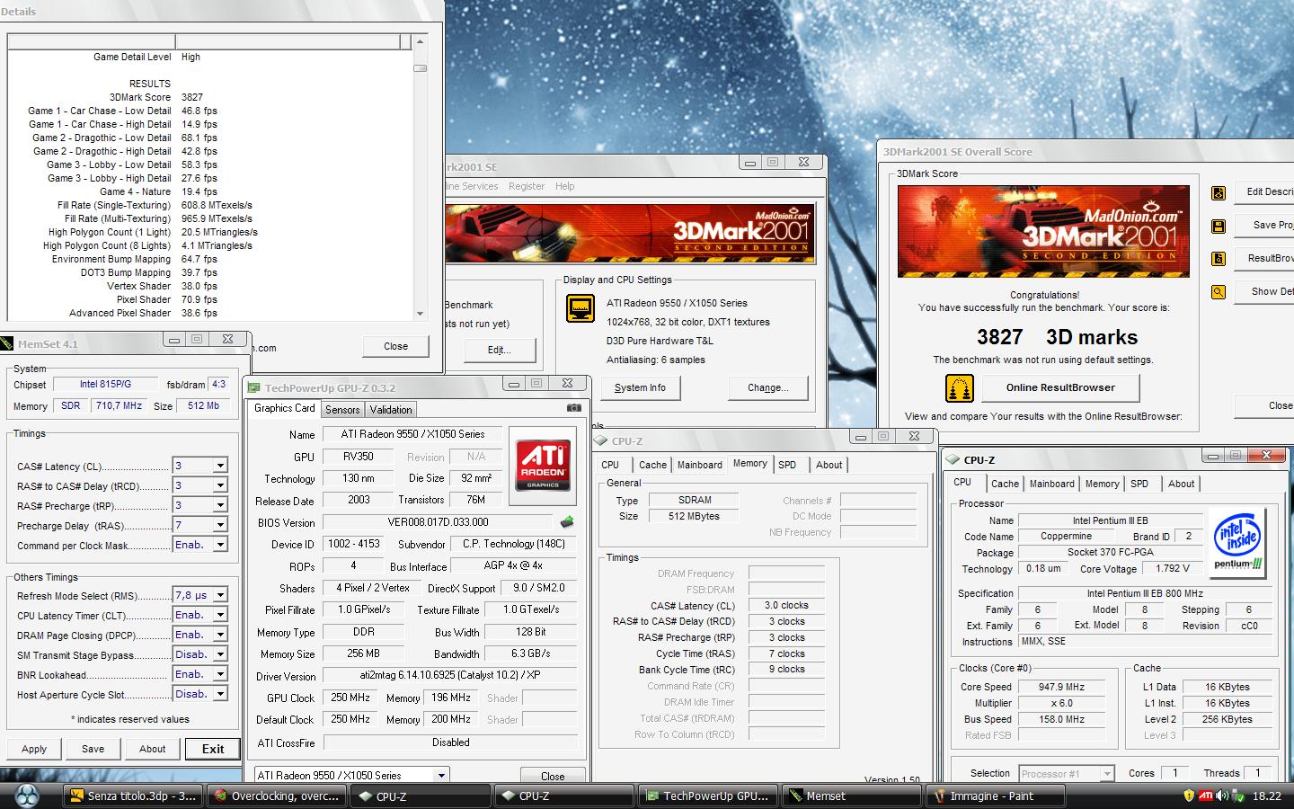Screen dimensions: 1294x809
Task: Open Immagine - Paint taskbar item
Action: (x=994, y=796)
